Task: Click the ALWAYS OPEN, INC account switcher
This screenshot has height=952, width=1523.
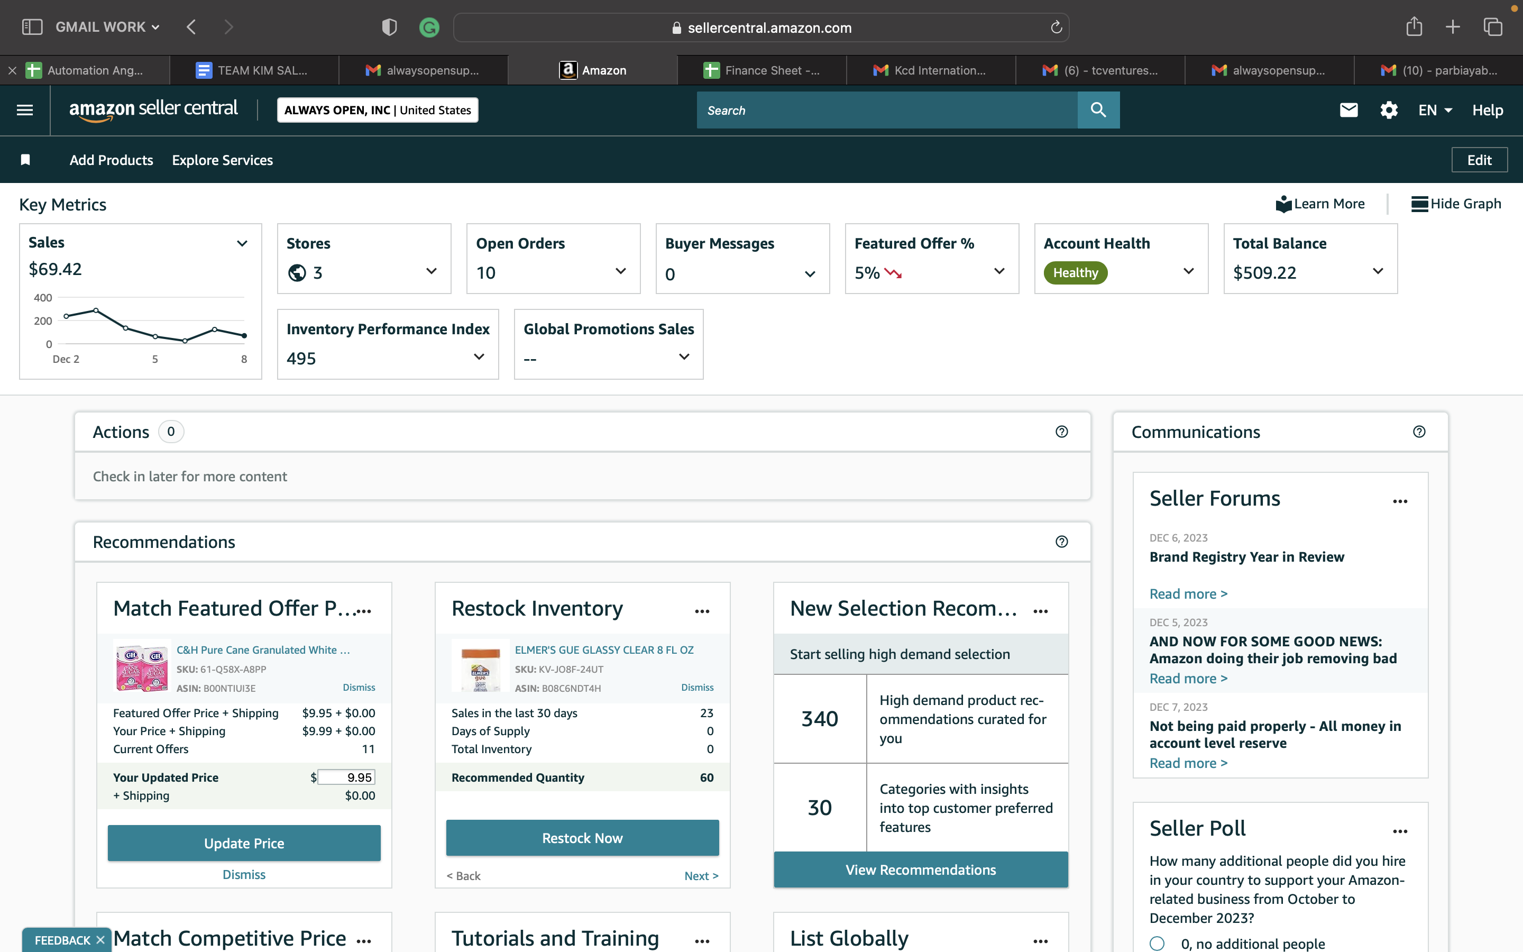Action: coord(378,110)
